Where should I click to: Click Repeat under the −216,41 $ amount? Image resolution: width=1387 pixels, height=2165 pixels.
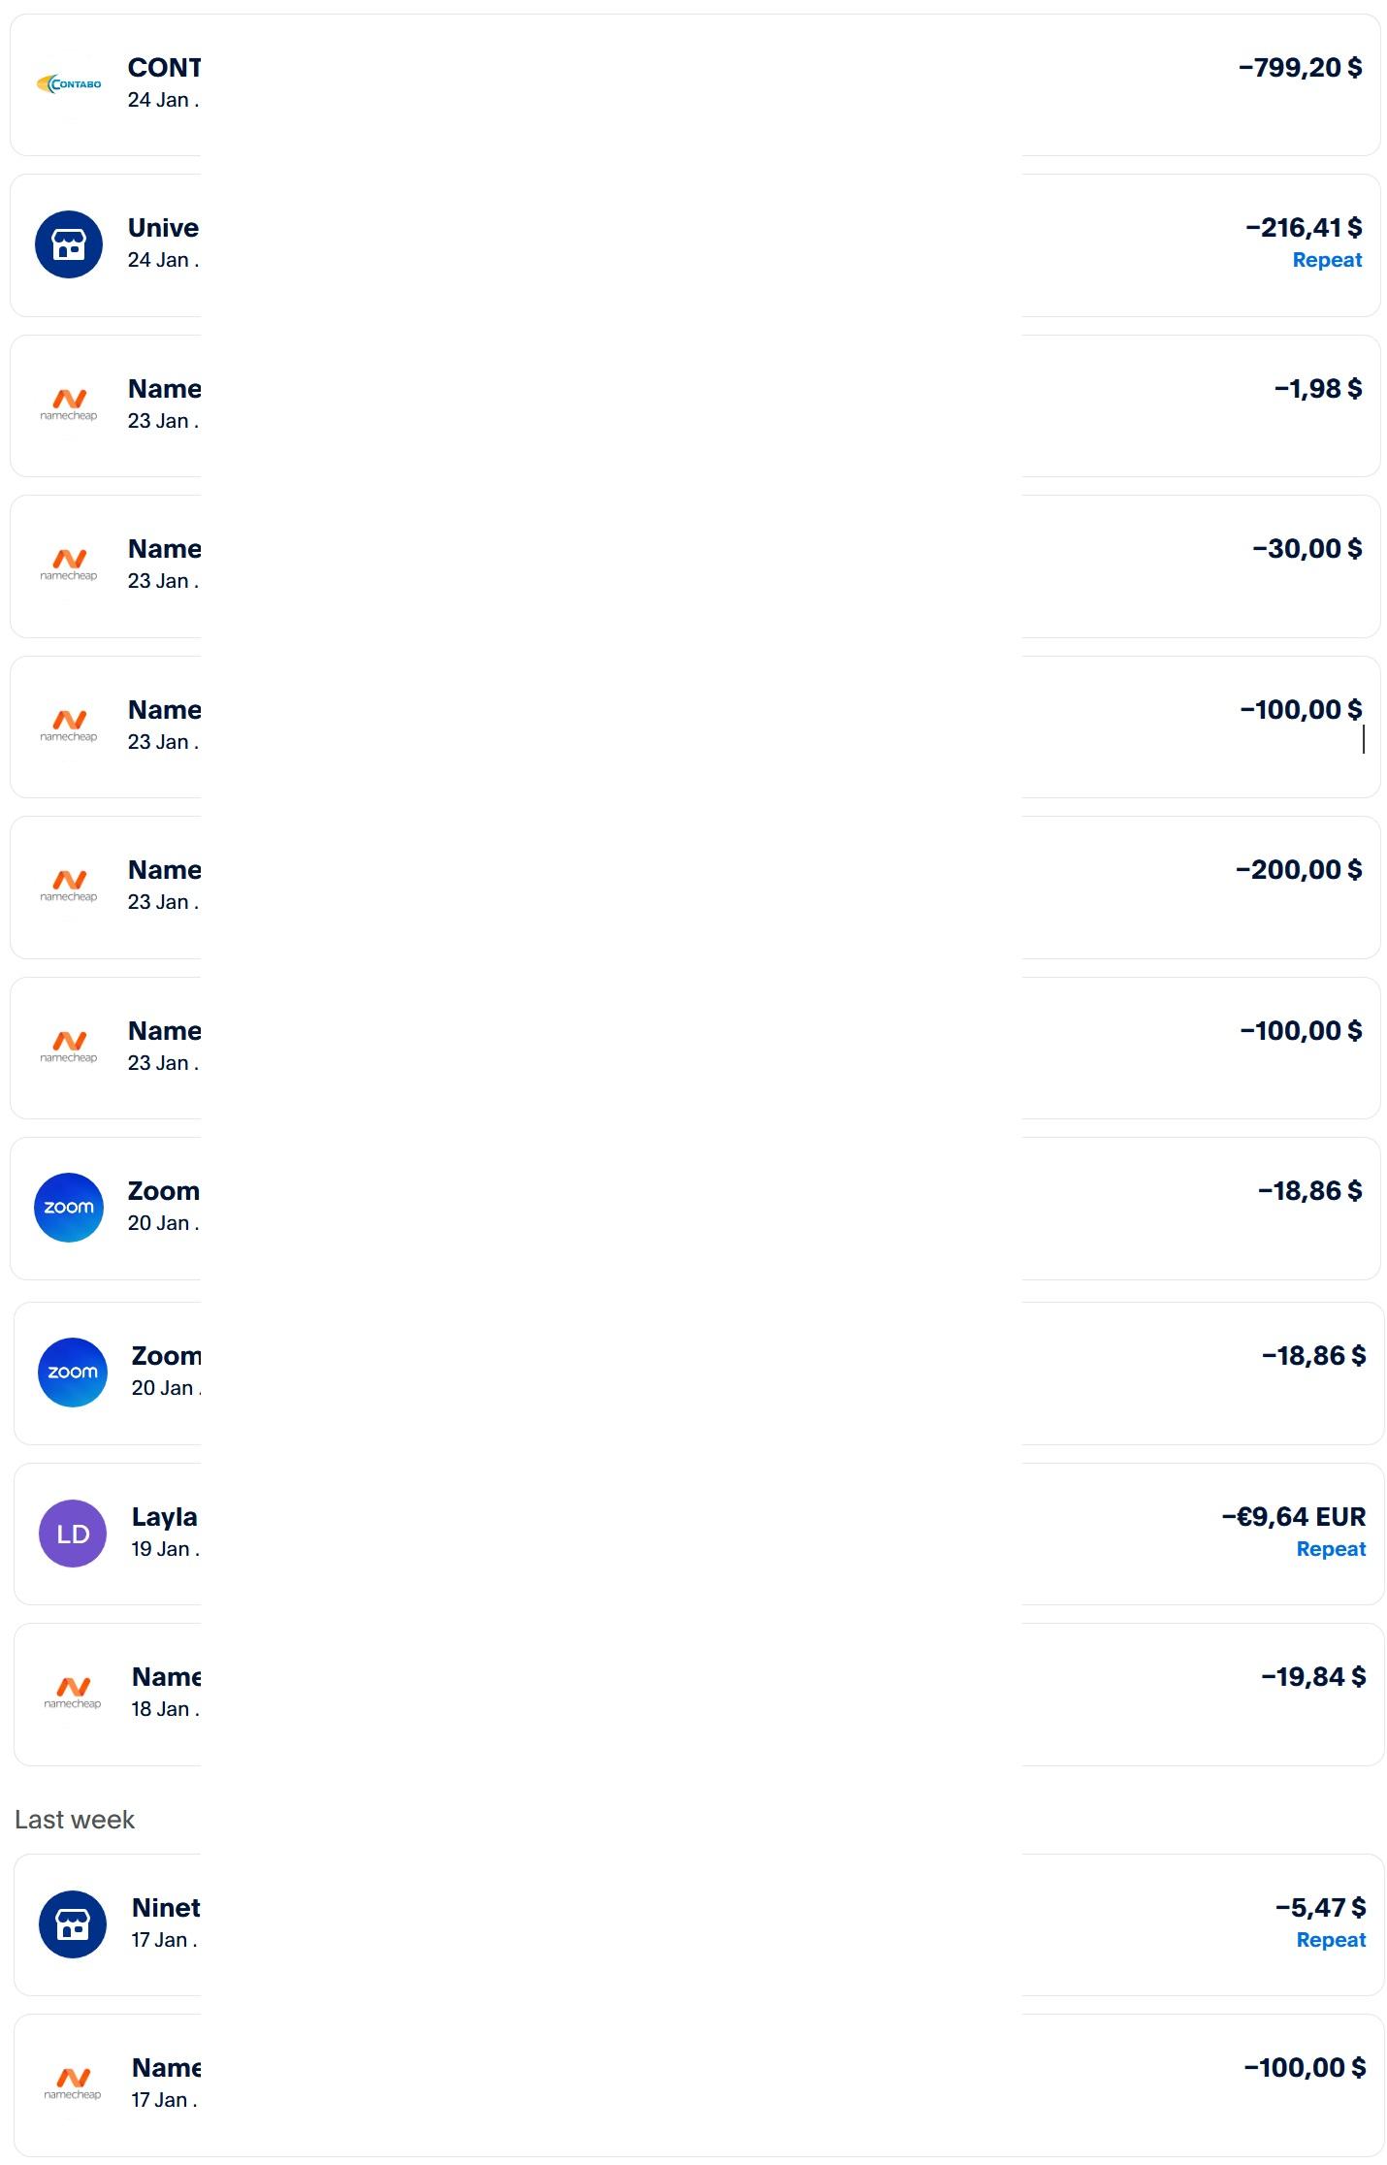[x=1327, y=260]
